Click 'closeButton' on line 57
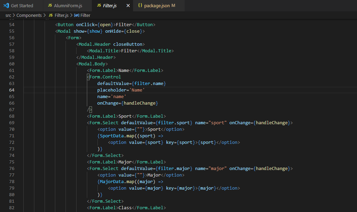The image size is (357, 212). [128, 44]
